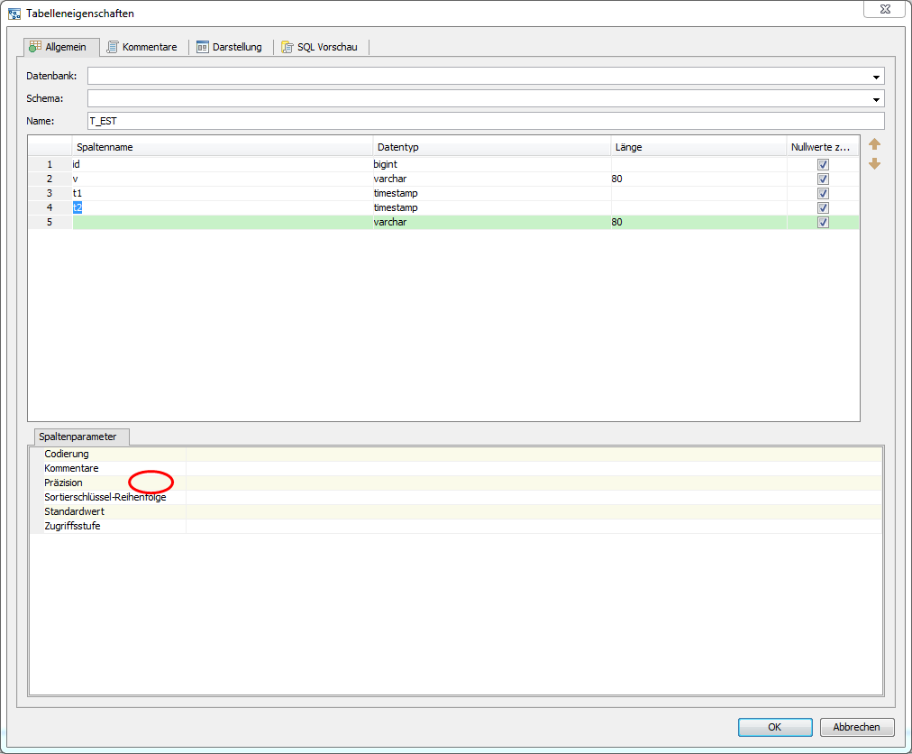The image size is (912, 754).
Task: Select the highlighted t2 column name cell
Action: tap(223, 207)
